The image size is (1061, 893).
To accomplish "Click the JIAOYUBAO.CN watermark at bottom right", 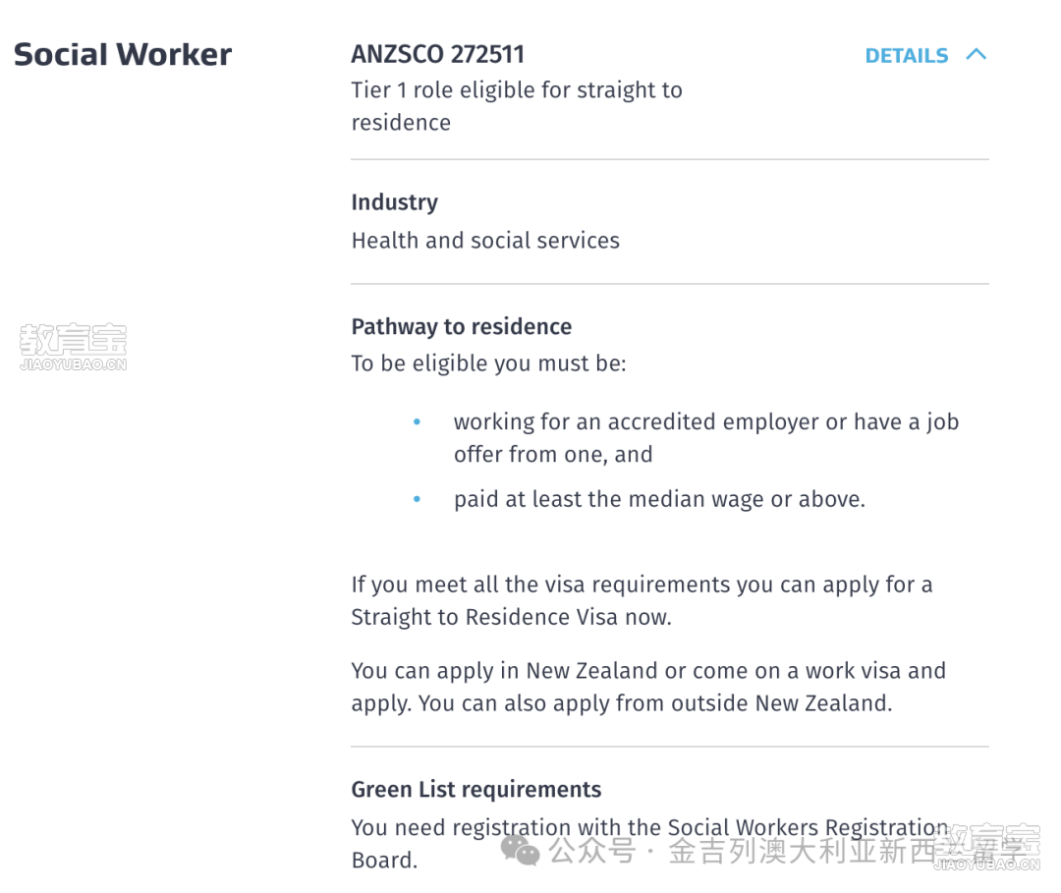I will coord(986,847).
